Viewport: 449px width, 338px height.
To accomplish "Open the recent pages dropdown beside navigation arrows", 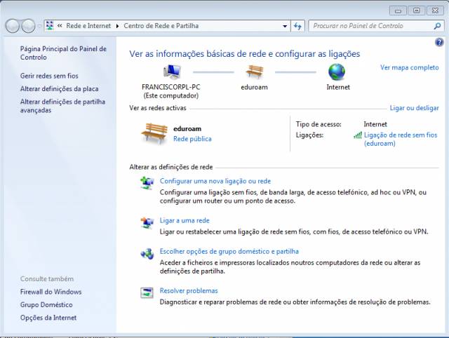I will click(39, 26).
